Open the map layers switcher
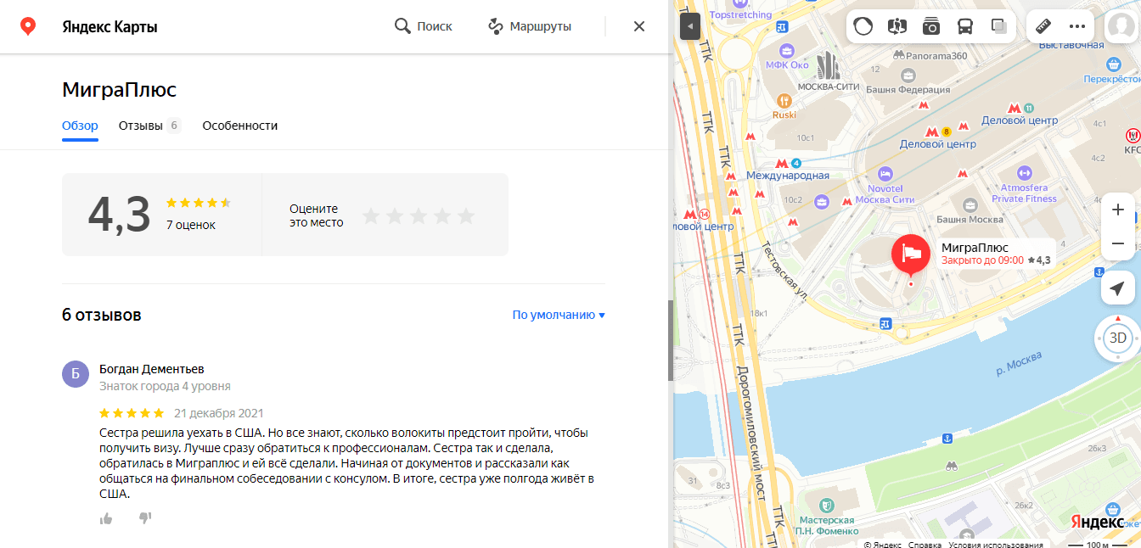This screenshot has height=548, width=1141. (x=999, y=26)
